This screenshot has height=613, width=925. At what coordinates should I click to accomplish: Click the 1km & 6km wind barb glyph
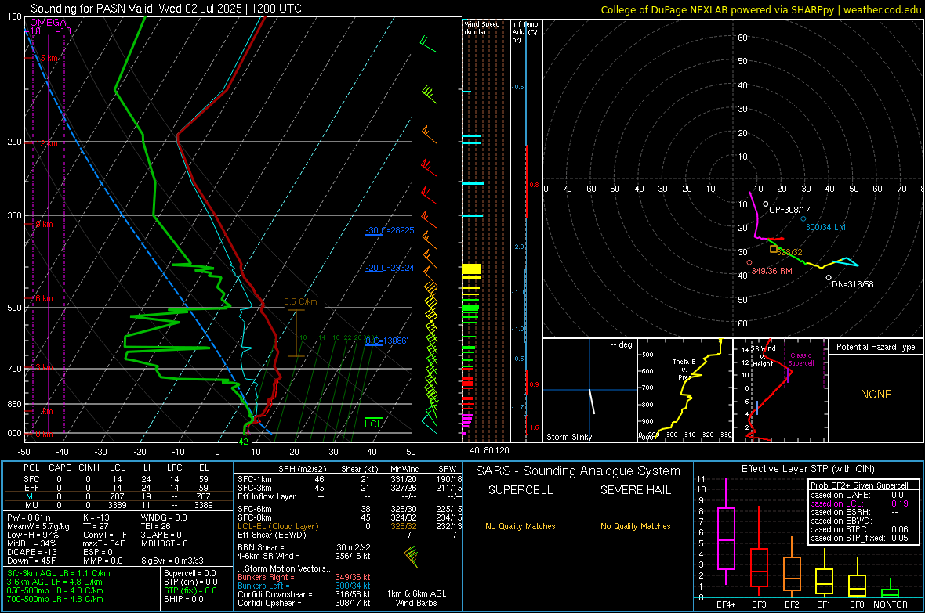pyautogui.click(x=412, y=557)
